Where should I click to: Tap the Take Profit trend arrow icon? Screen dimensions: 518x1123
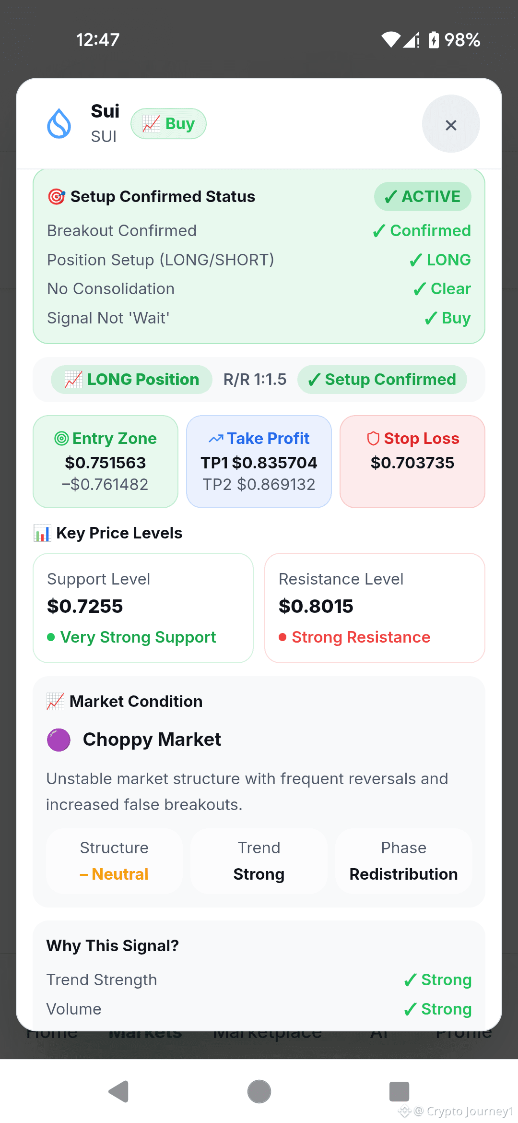(216, 438)
